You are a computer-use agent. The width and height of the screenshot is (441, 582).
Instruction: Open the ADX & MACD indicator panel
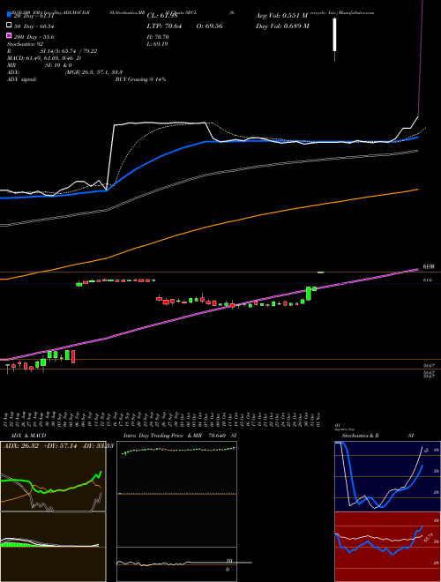[x=53, y=476]
